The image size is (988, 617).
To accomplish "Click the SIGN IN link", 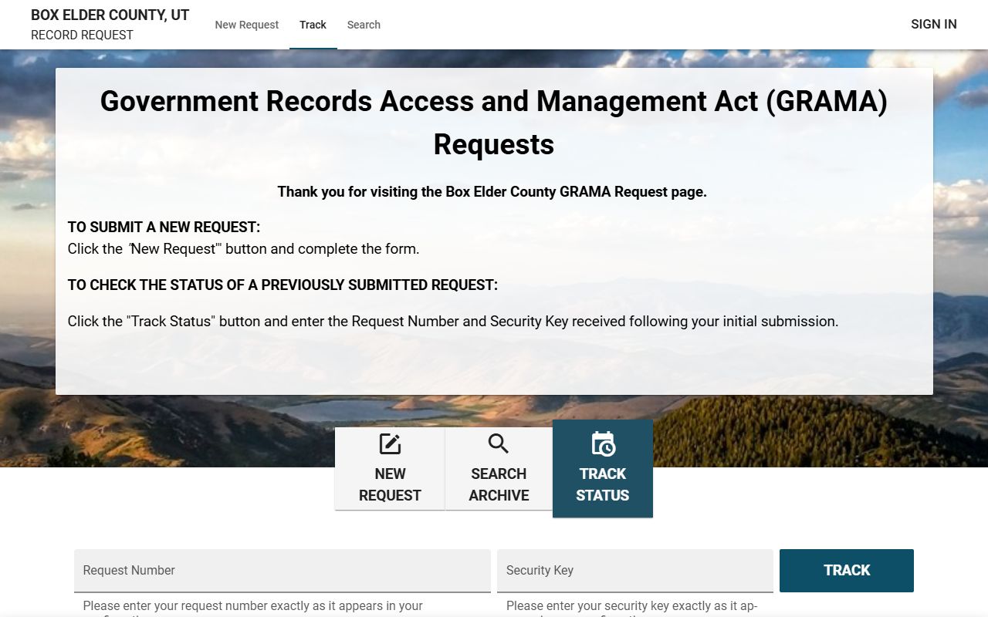I will click(934, 24).
